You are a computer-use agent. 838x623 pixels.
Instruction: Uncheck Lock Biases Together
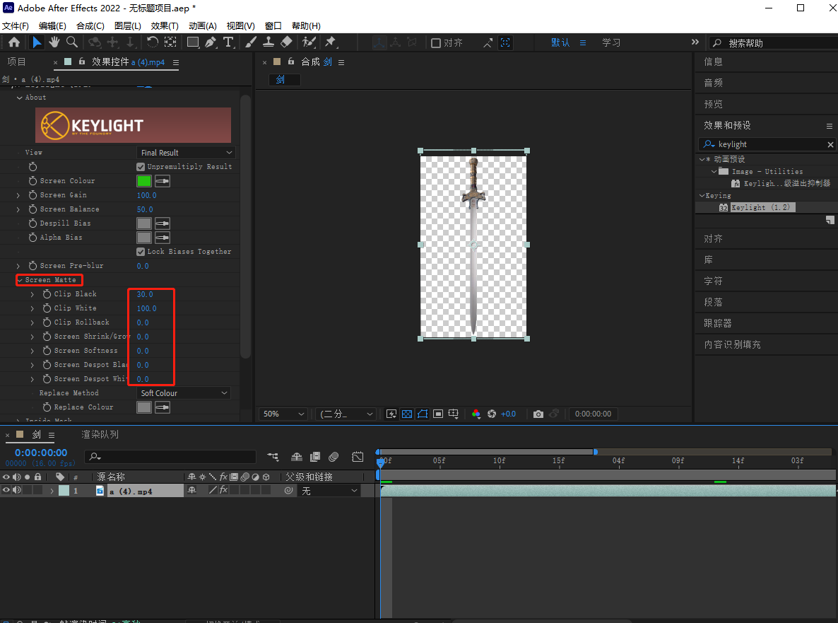(x=141, y=252)
